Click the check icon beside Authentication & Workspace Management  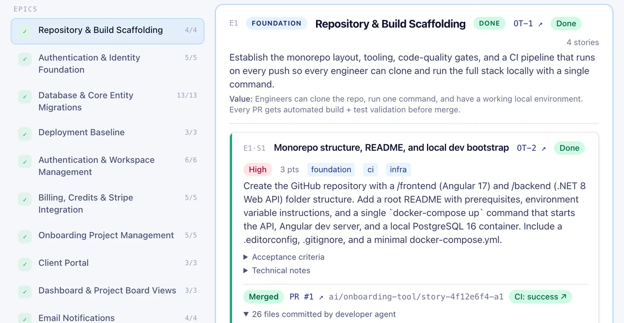coord(25,161)
